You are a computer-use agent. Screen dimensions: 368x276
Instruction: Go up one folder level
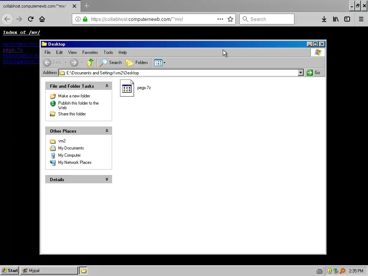point(91,63)
